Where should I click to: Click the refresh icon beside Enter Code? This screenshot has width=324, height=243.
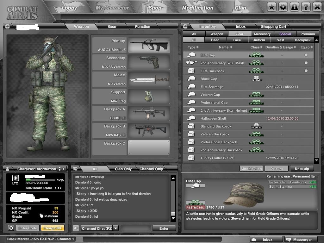(x=11, y=228)
